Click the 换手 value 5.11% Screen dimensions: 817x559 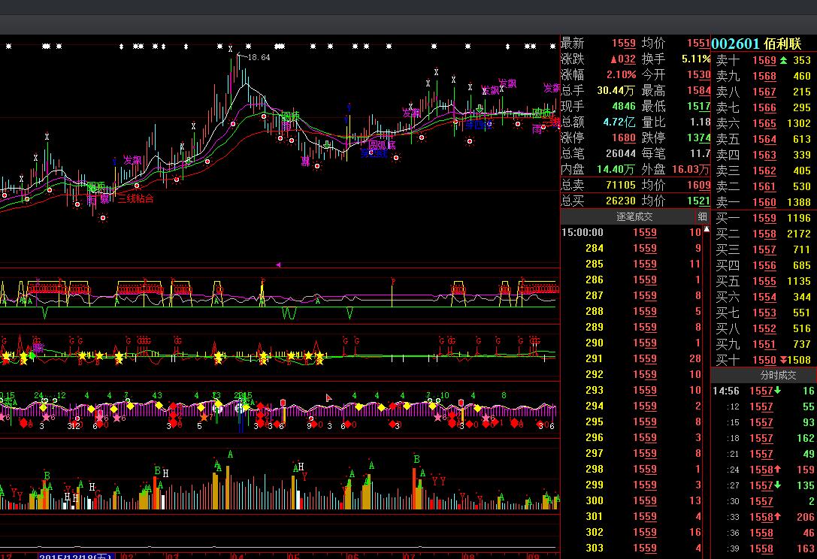(695, 59)
